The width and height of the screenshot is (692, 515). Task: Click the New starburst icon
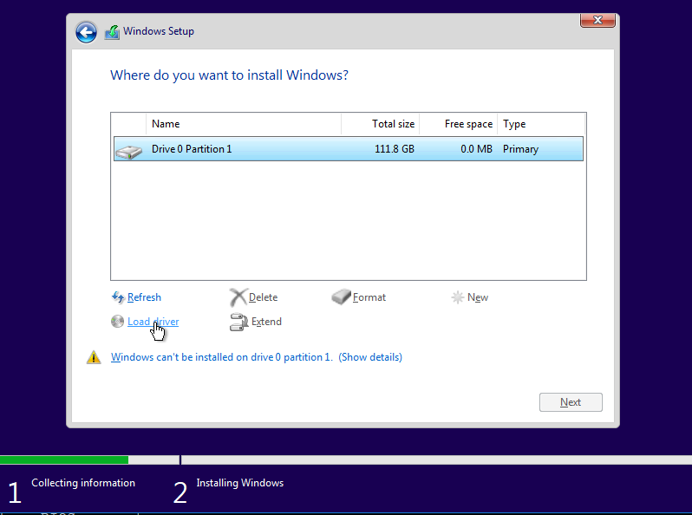click(458, 297)
